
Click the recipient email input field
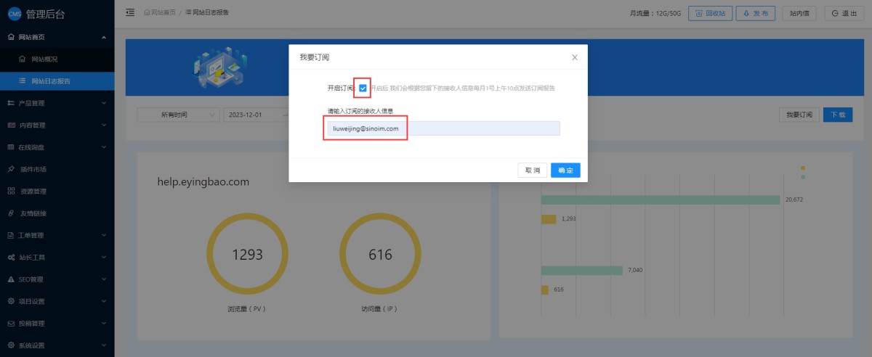click(443, 128)
